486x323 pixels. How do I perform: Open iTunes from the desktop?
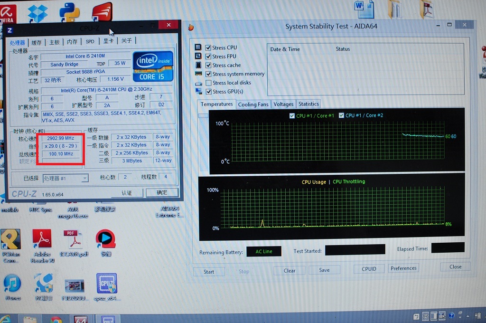(12, 284)
